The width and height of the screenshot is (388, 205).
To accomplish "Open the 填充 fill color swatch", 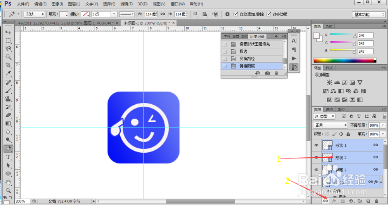I will click(64, 14).
